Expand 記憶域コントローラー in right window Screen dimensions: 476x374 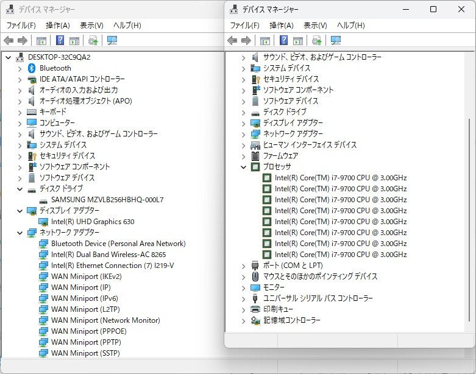(243, 320)
